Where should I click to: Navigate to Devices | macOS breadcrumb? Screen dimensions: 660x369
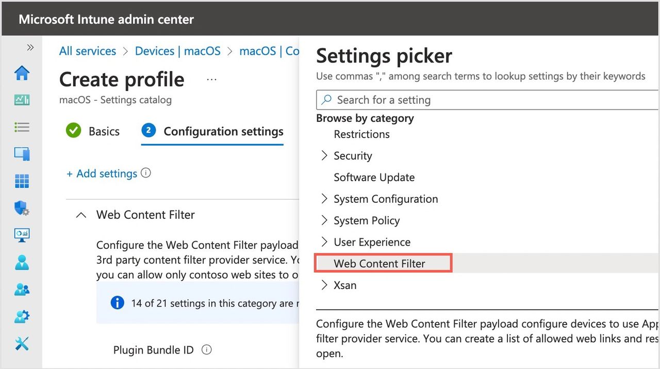177,51
